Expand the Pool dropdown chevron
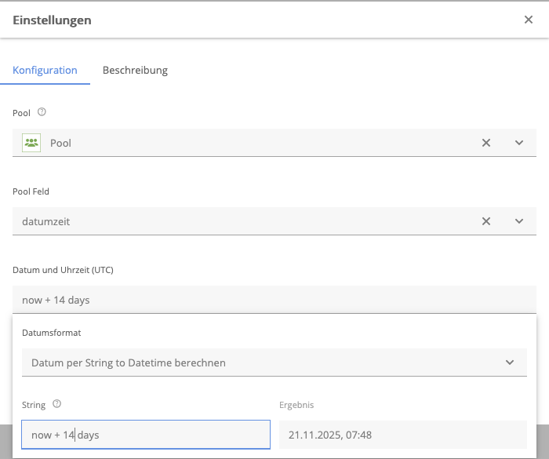This screenshot has width=549, height=459. pyautogui.click(x=519, y=143)
